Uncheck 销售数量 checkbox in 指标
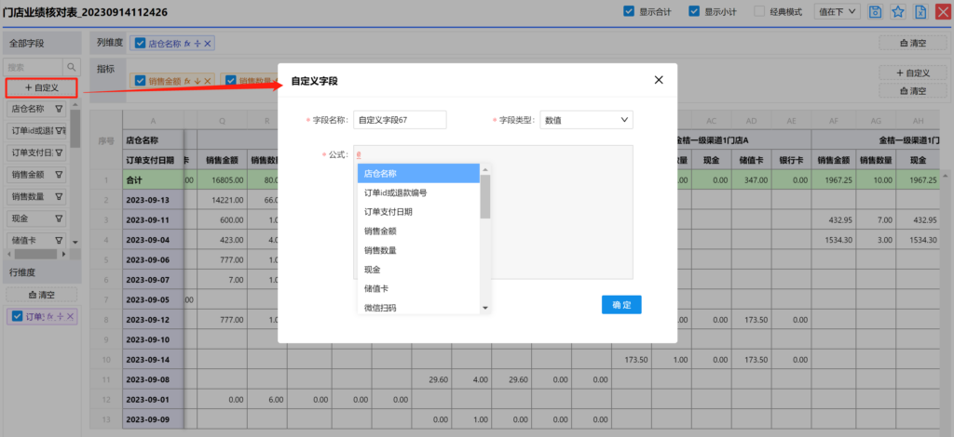 pyautogui.click(x=231, y=81)
